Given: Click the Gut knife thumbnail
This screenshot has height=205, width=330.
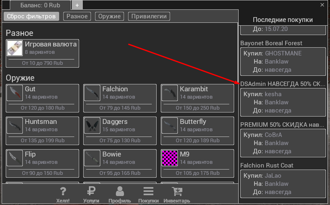Looking at the screenshot, I should [x=14, y=93].
